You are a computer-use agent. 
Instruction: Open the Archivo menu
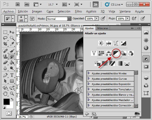tap(9, 11)
